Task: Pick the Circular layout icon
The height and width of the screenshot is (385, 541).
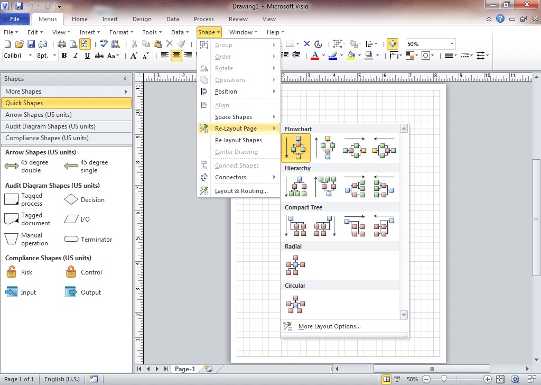Action: tap(296, 304)
